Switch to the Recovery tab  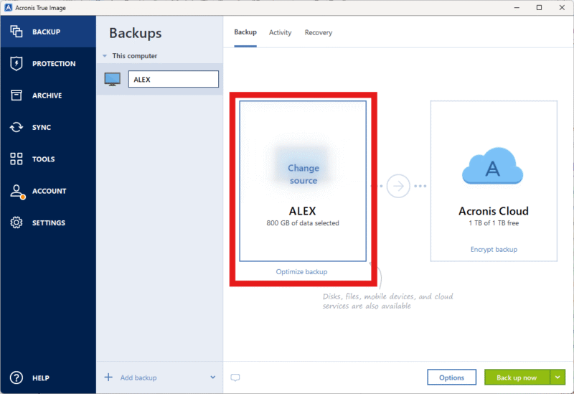click(x=318, y=32)
